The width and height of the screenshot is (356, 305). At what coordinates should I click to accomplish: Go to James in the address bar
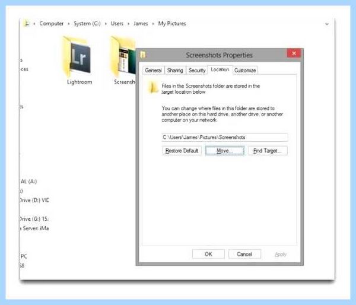(x=141, y=24)
